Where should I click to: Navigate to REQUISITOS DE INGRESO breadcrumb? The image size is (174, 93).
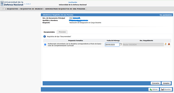(x=32, y=9)
